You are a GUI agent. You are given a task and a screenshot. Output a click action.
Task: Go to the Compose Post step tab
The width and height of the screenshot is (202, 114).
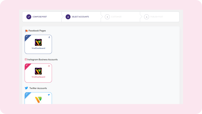pos(42,17)
